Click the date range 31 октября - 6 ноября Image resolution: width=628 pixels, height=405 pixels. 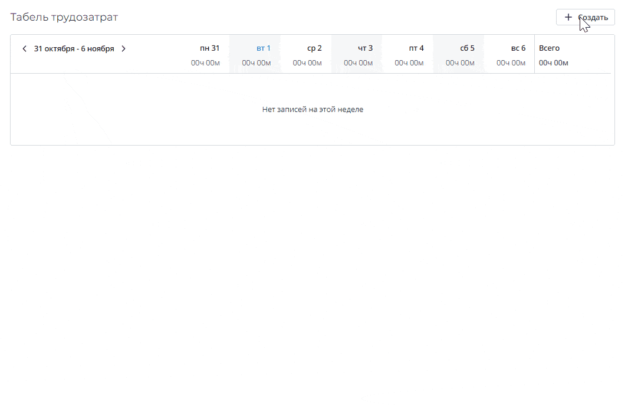[74, 49]
